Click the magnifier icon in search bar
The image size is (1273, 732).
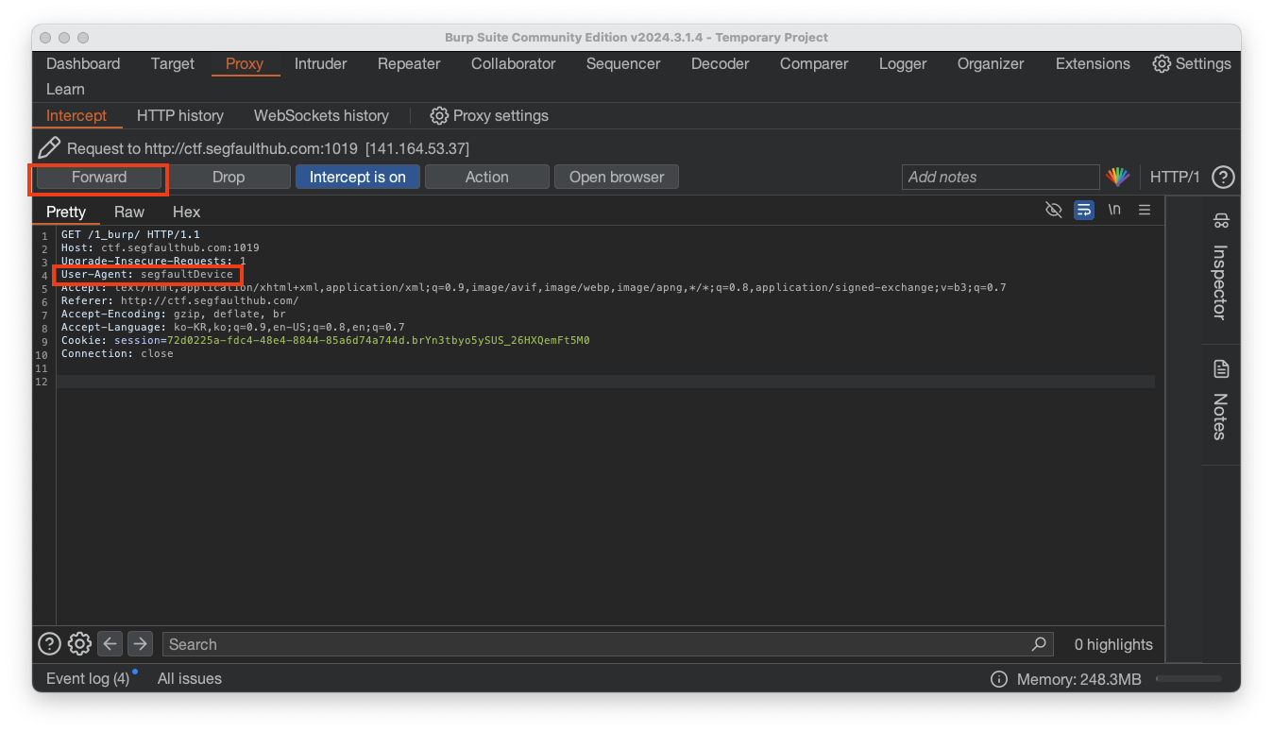[x=1039, y=644]
